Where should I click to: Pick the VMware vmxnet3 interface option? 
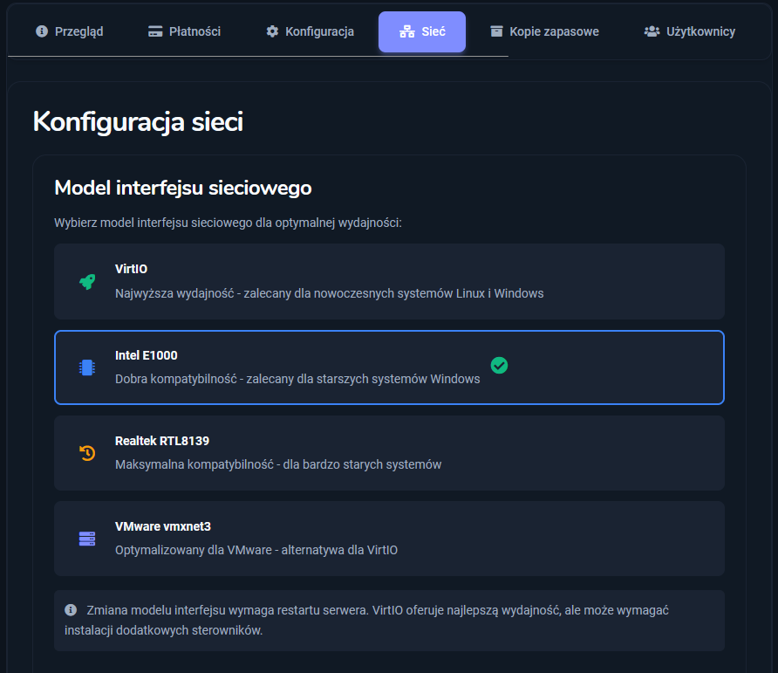pos(389,539)
